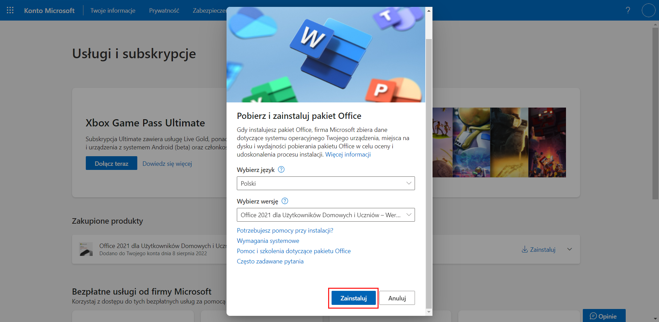
Task: Click the dialog vertical scrollbar thumb
Action: point(429,174)
